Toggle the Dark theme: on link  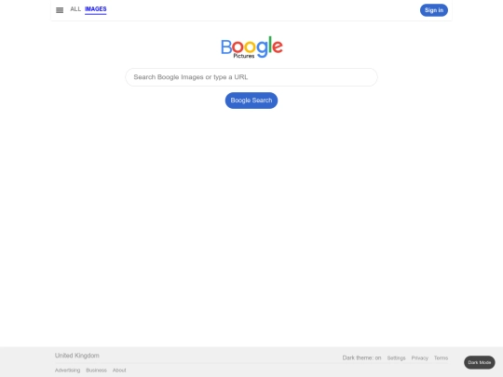point(361,357)
